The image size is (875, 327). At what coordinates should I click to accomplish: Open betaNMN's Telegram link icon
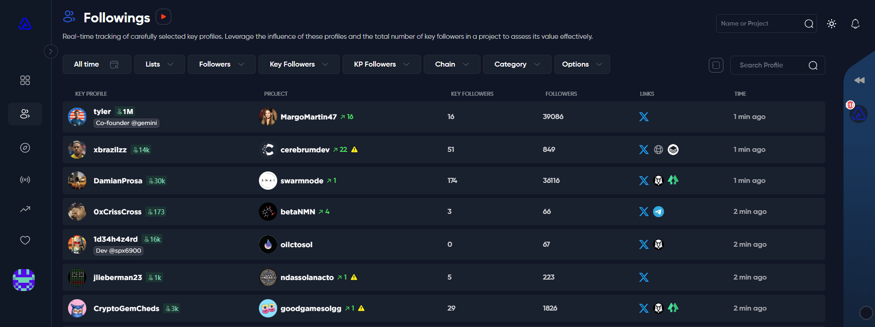(659, 212)
